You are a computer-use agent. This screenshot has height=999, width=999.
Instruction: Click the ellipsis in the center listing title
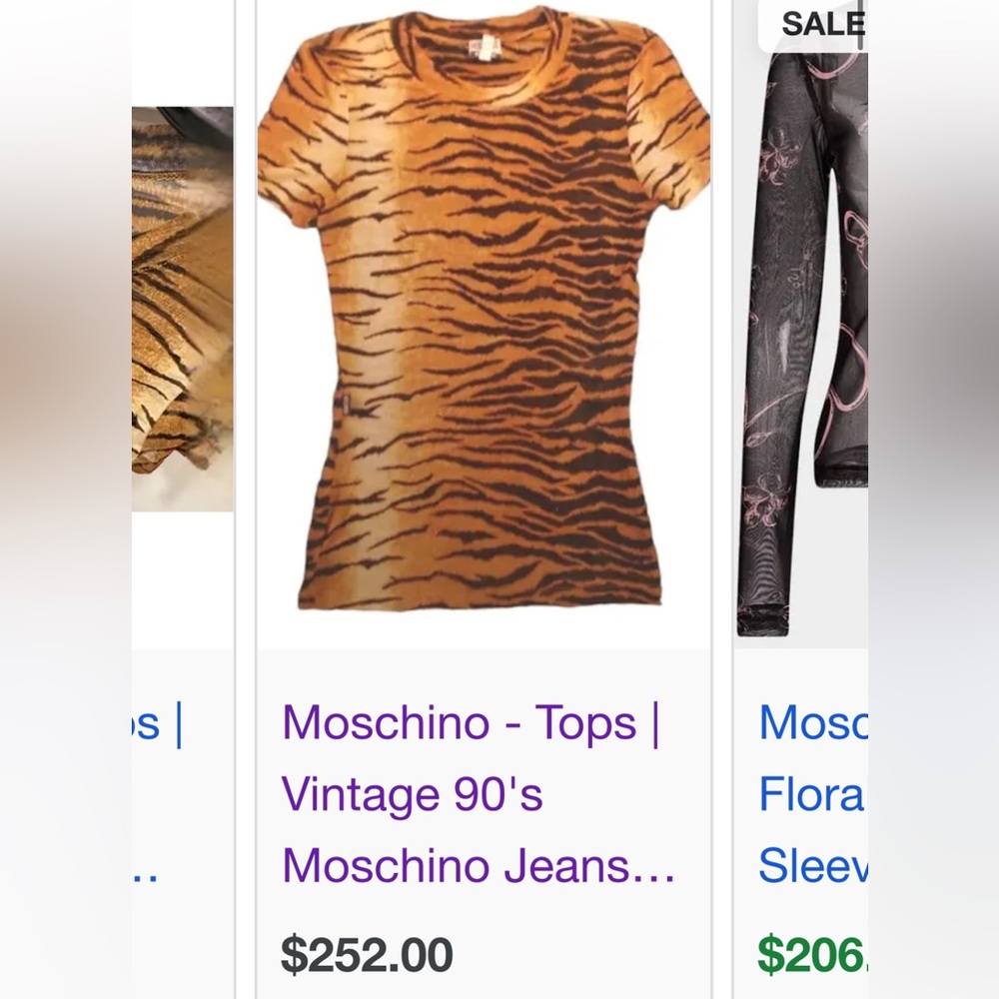[654, 867]
